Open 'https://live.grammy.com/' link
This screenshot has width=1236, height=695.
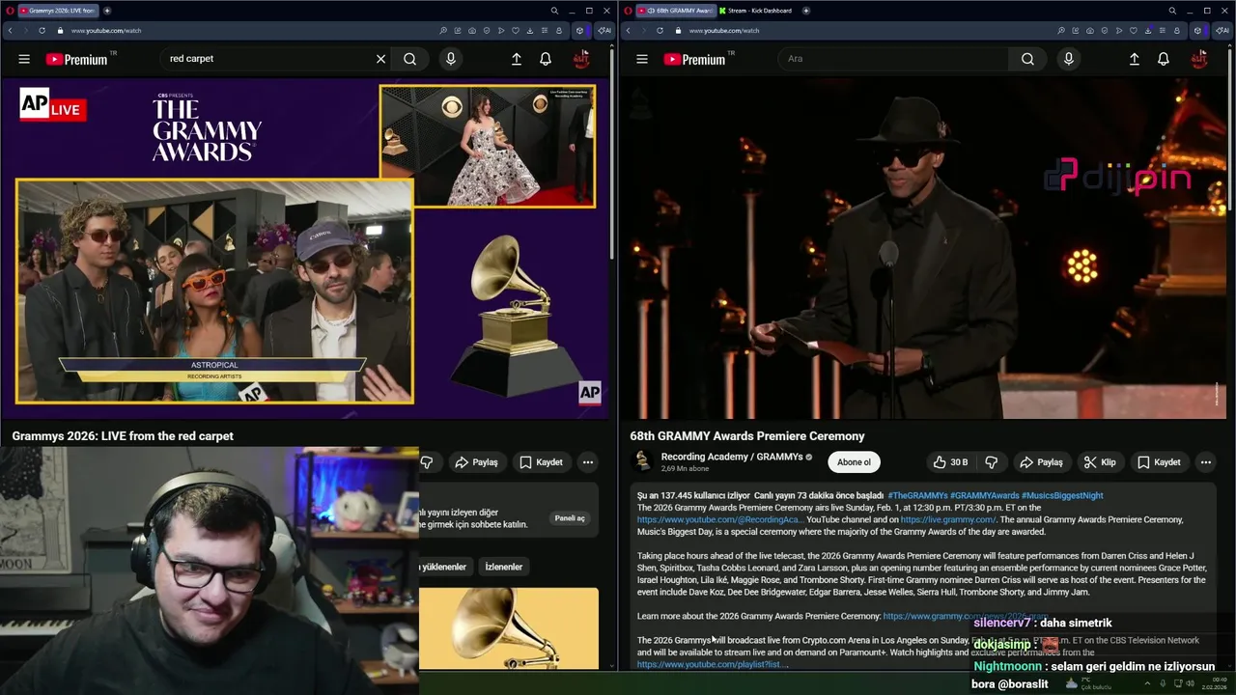(x=948, y=519)
